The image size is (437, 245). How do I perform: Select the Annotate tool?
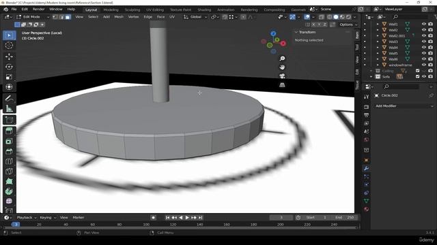(9, 98)
